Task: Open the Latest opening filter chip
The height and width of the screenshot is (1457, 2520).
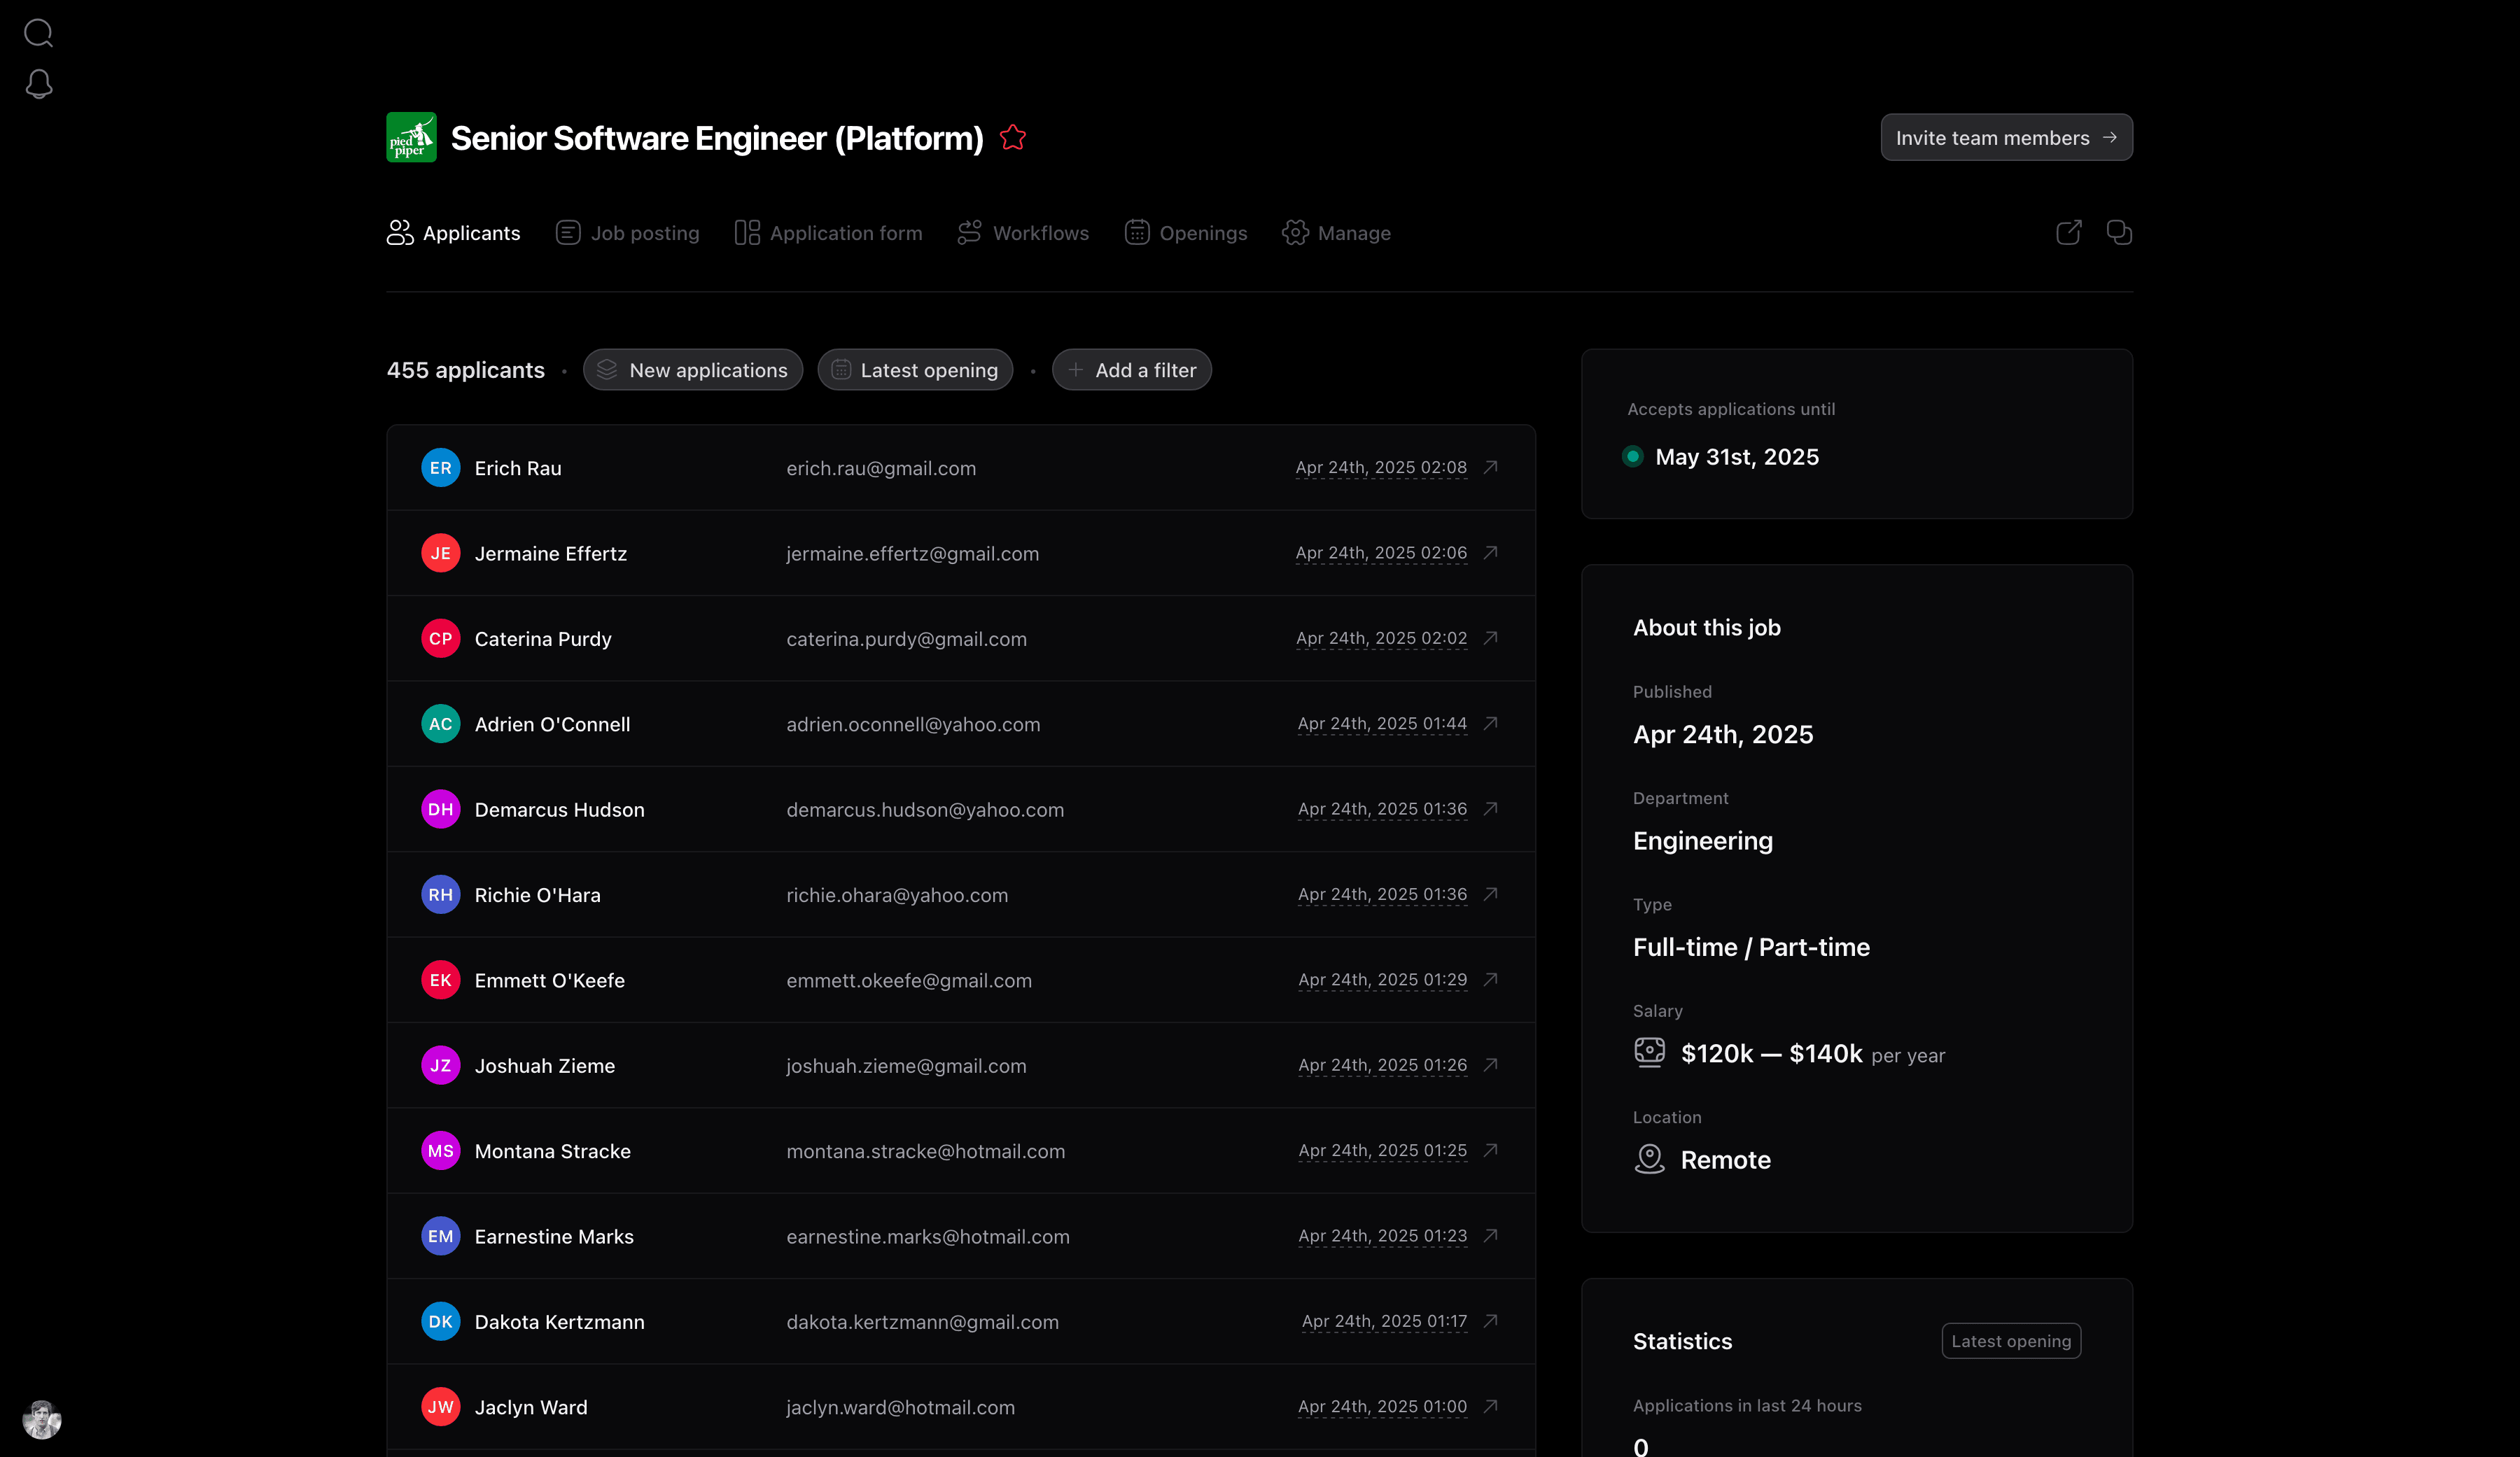Action: [x=915, y=370]
